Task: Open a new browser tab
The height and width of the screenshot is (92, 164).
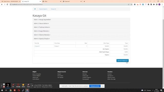Action: point(84,2)
